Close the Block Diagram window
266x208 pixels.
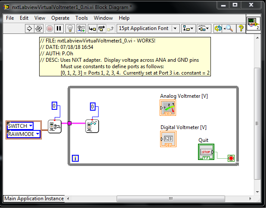(x=251, y=5)
